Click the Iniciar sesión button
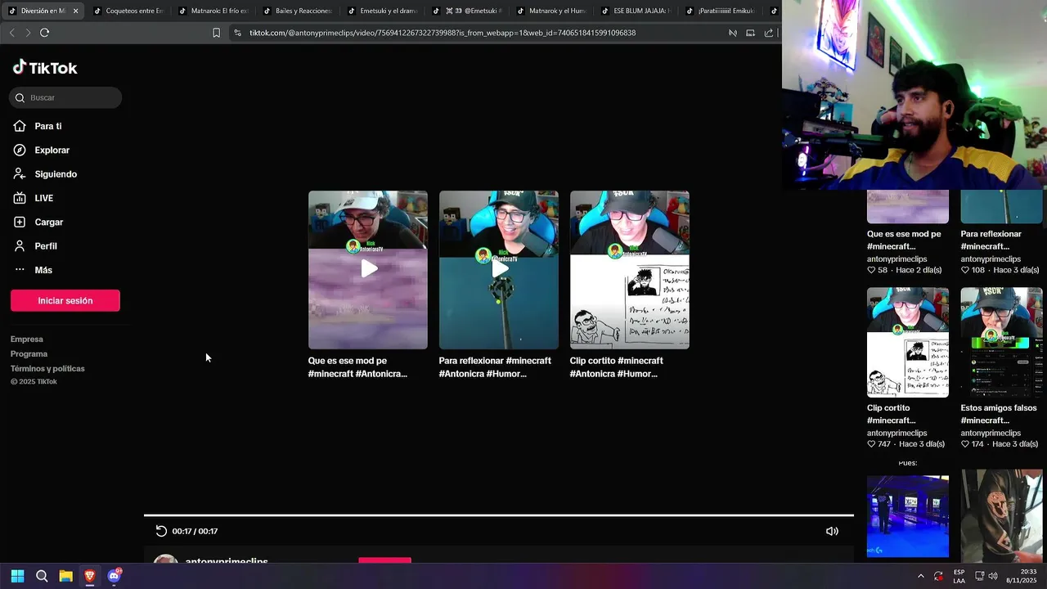Image resolution: width=1047 pixels, height=589 pixels. [x=65, y=300]
